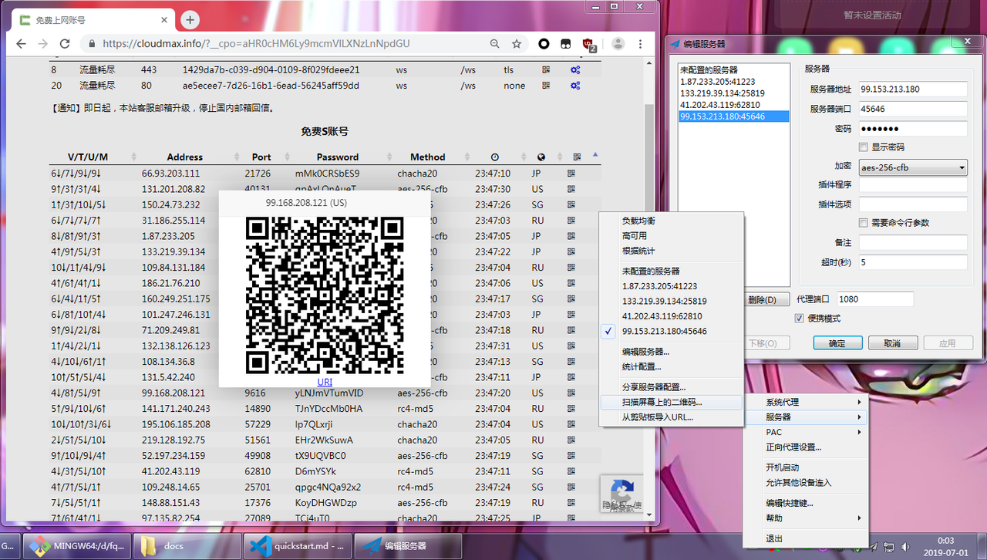Select Exit (退出) in the tray menu
This screenshot has width=987, height=560.
pos(806,538)
